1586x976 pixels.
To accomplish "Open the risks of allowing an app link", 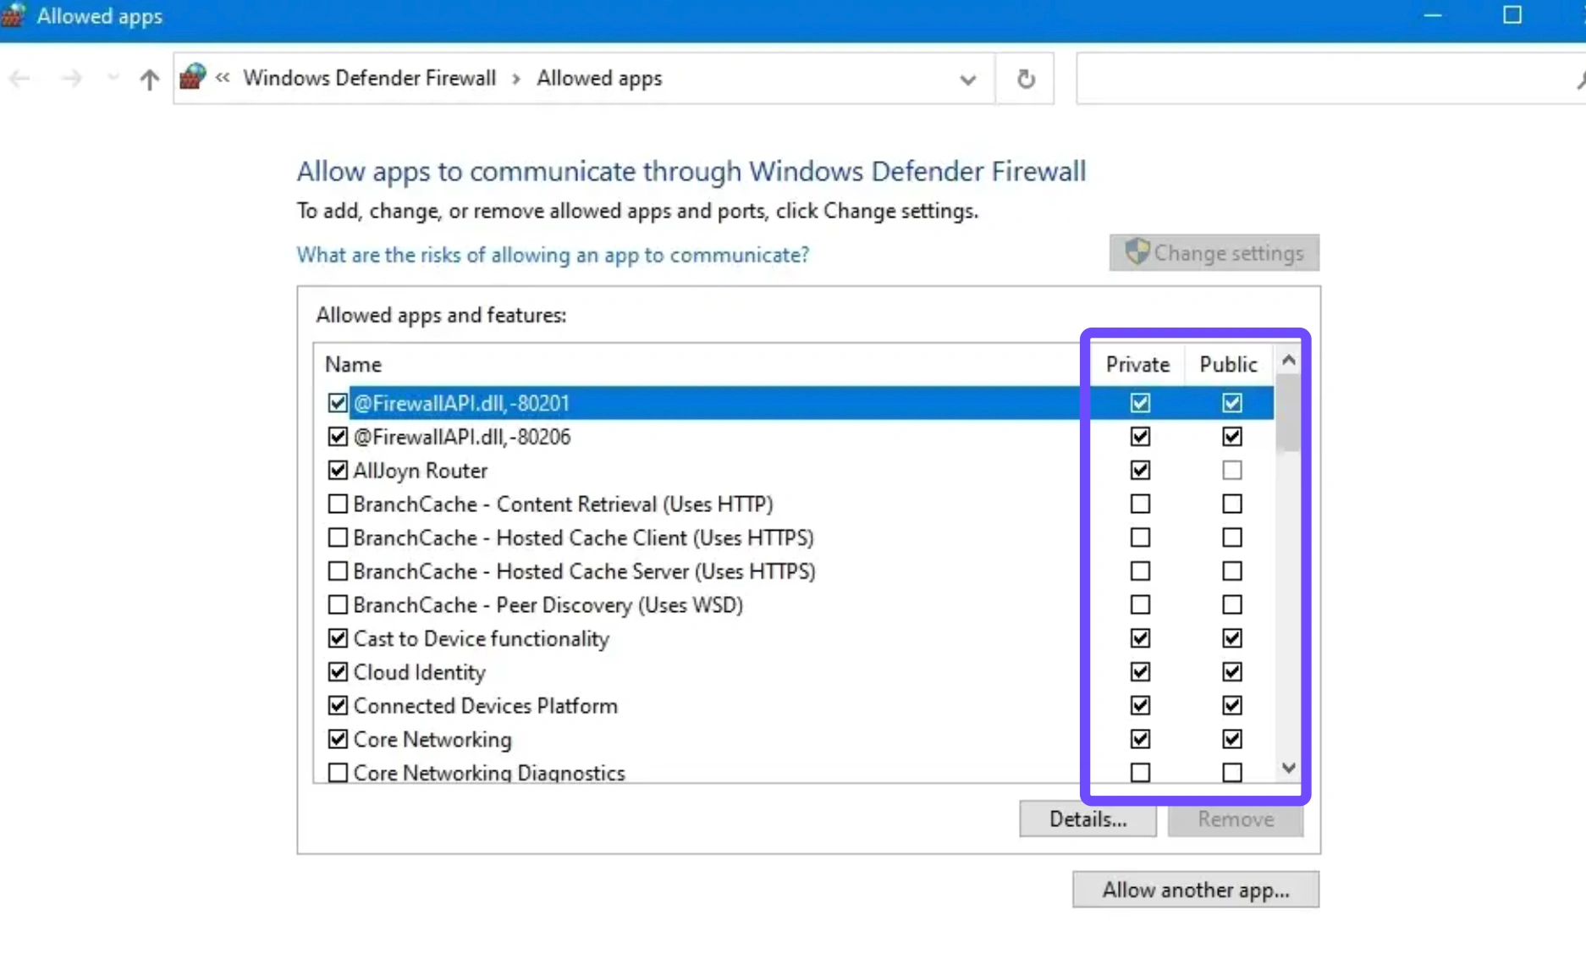I will pos(553,255).
